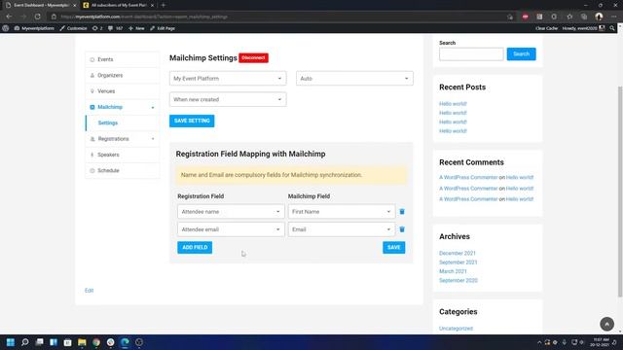Viewport: 623px width, 350px height.
Task: Open Uncategorized category link
Action: [x=456, y=329]
